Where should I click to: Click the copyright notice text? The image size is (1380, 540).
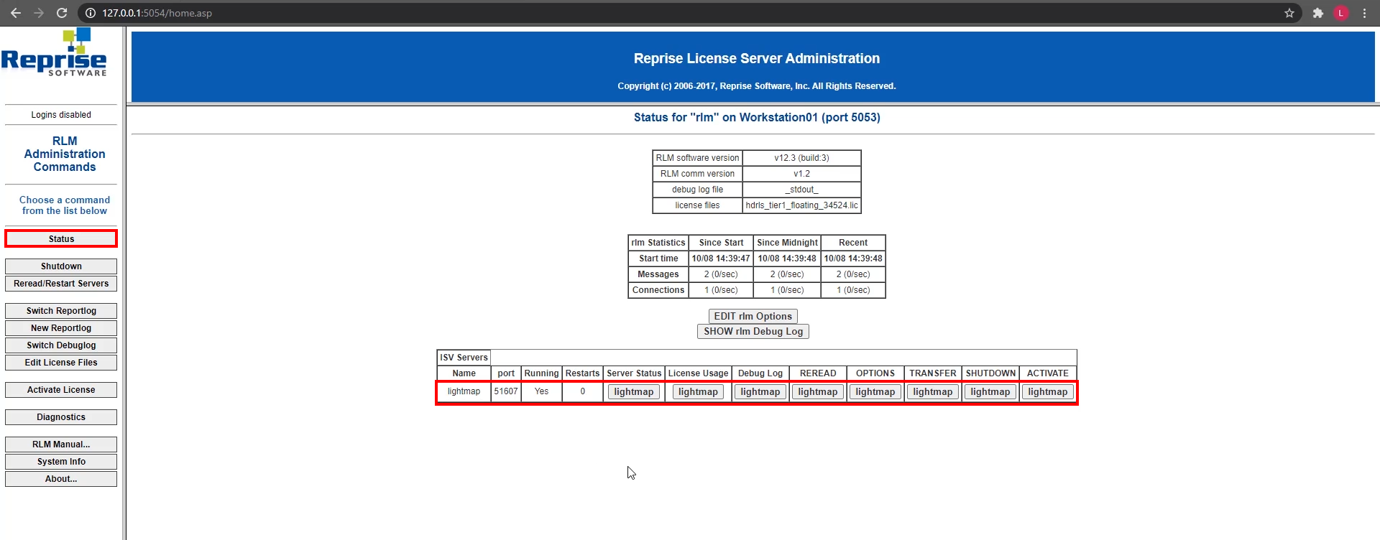point(757,86)
